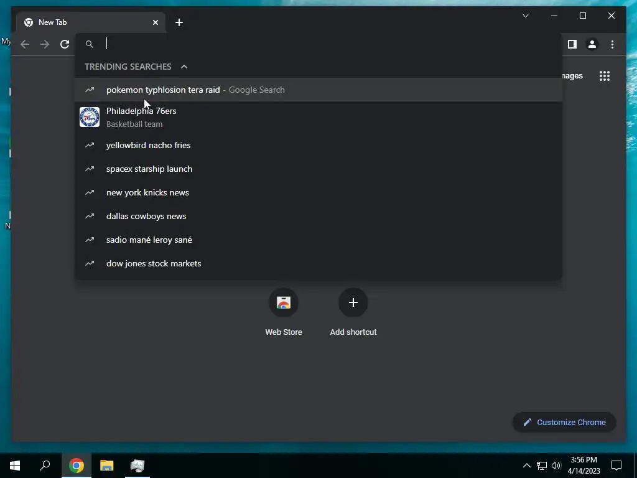Viewport: 637px width, 478px height.
Task: Open new york knicks news search
Action: click(x=318, y=192)
